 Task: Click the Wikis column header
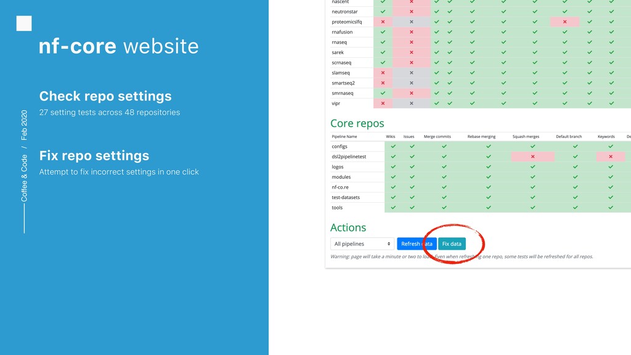[x=390, y=136]
